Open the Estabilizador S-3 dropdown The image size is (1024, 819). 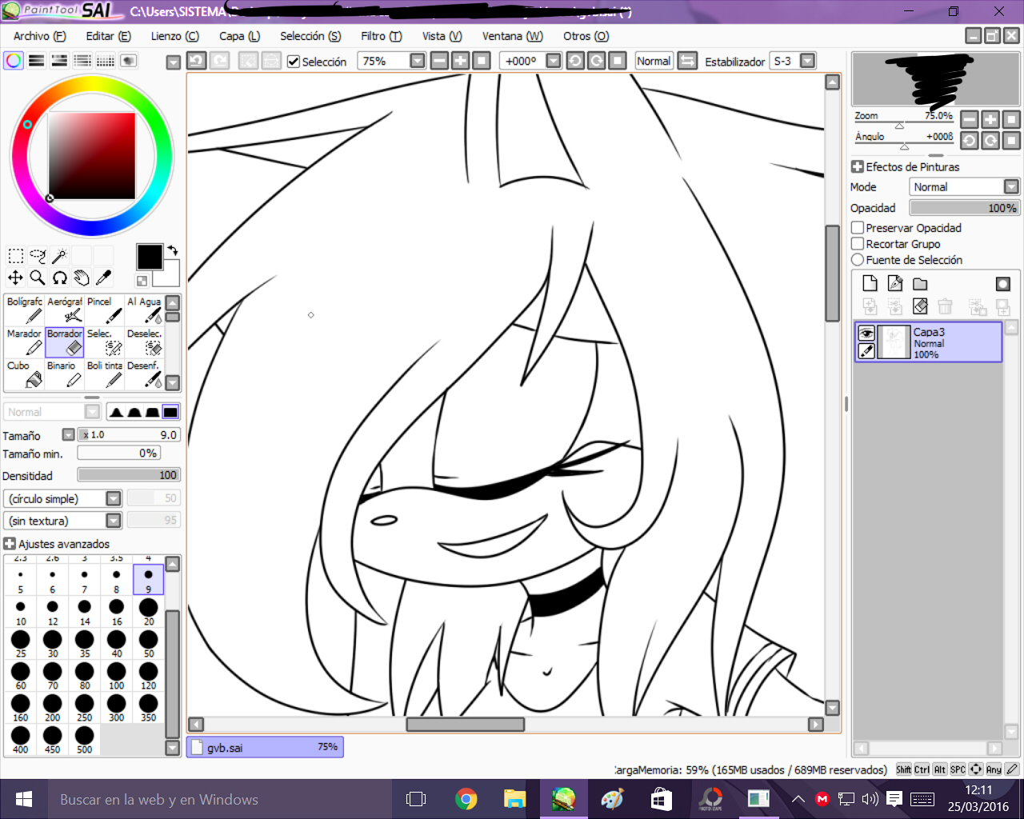tap(808, 61)
